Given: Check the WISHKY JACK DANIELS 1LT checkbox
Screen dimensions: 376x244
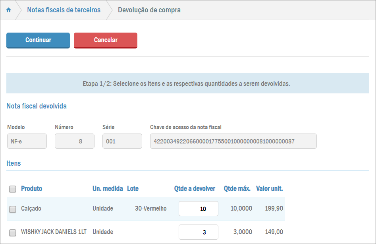Looking at the screenshot, I should (13, 232).
